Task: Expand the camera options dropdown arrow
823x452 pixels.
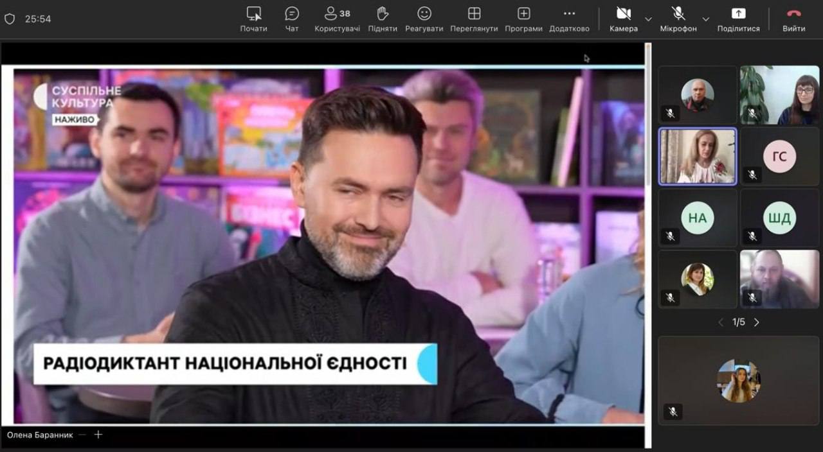Action: (648, 19)
